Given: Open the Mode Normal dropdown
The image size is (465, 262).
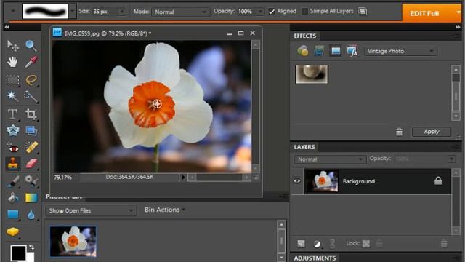Looking at the screenshot, I should click(180, 12).
